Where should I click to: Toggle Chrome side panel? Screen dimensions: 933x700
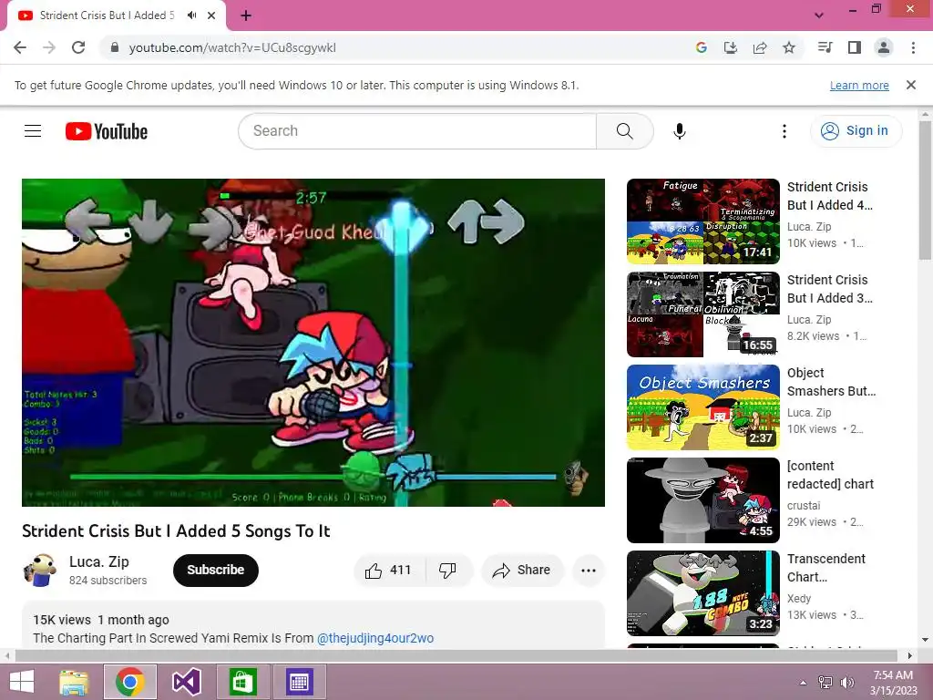(855, 47)
